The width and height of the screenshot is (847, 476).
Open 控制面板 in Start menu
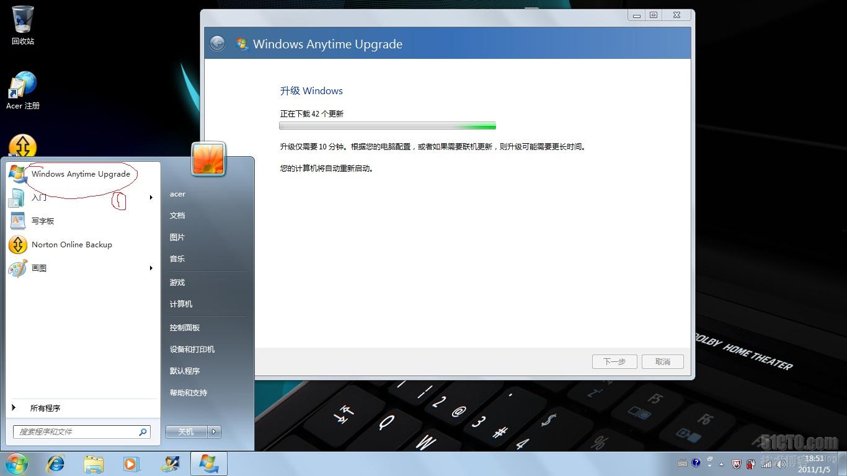click(x=185, y=328)
